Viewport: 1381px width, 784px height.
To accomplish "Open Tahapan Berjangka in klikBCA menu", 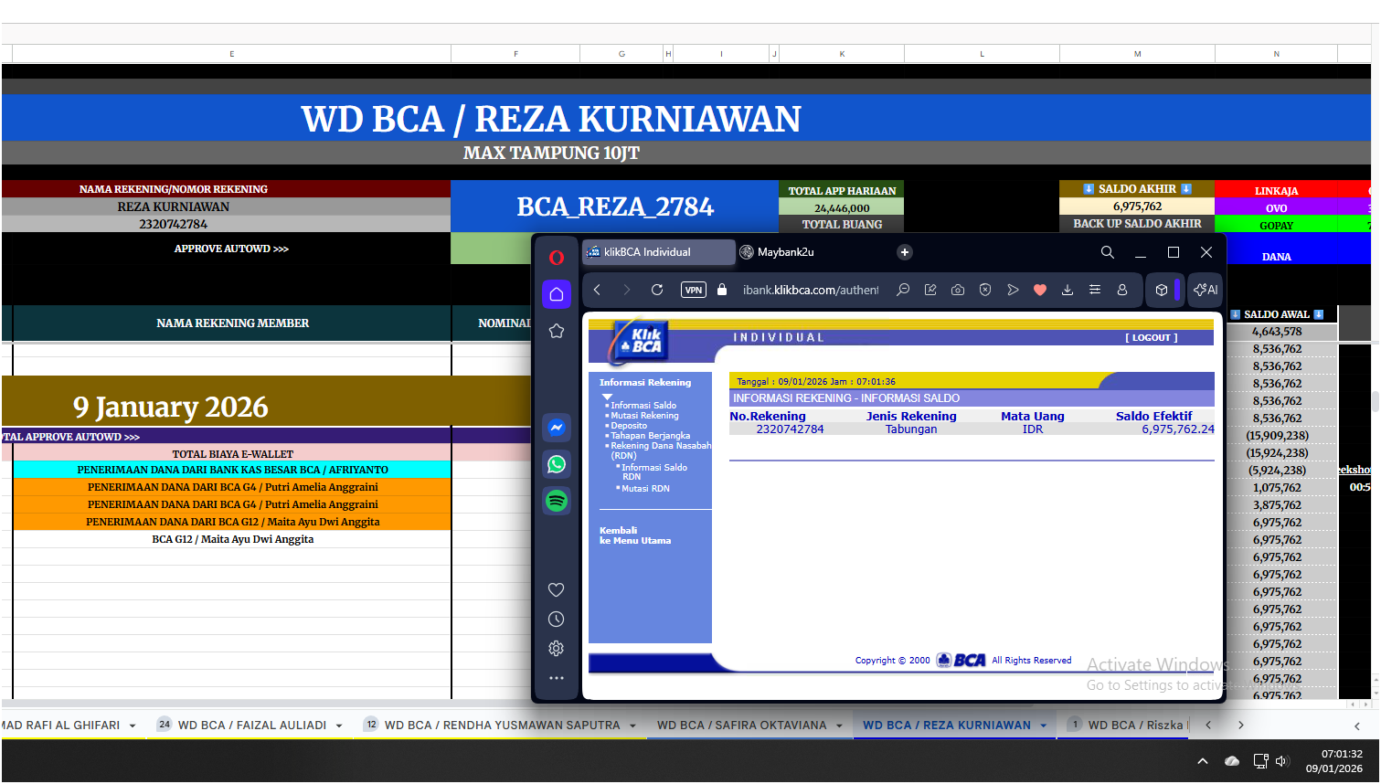I will click(651, 436).
